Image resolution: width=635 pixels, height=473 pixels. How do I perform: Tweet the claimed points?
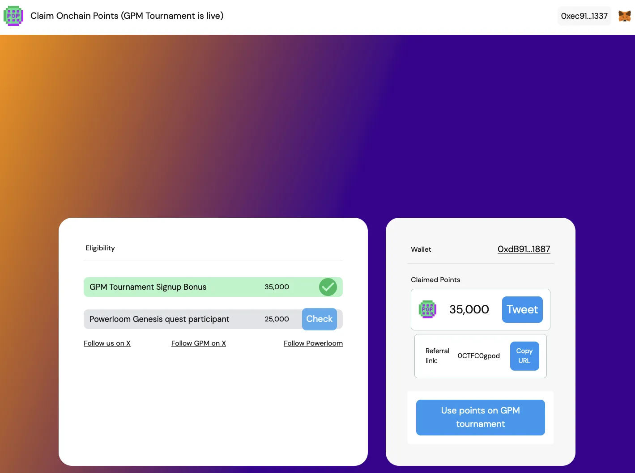(522, 309)
